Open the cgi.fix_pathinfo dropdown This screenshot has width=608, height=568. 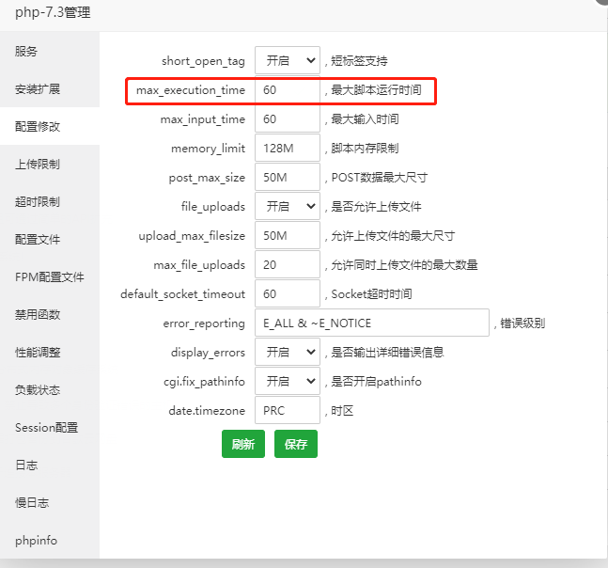(287, 382)
